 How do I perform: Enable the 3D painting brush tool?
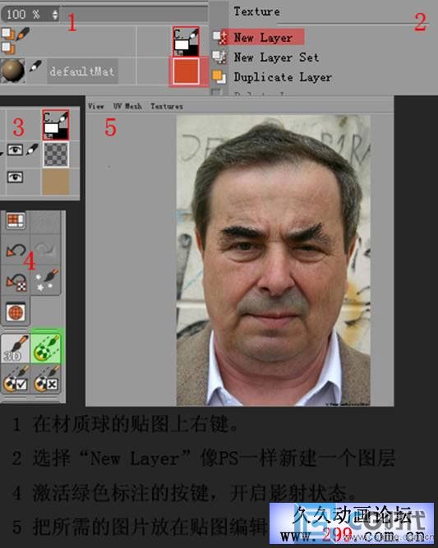pos(16,348)
